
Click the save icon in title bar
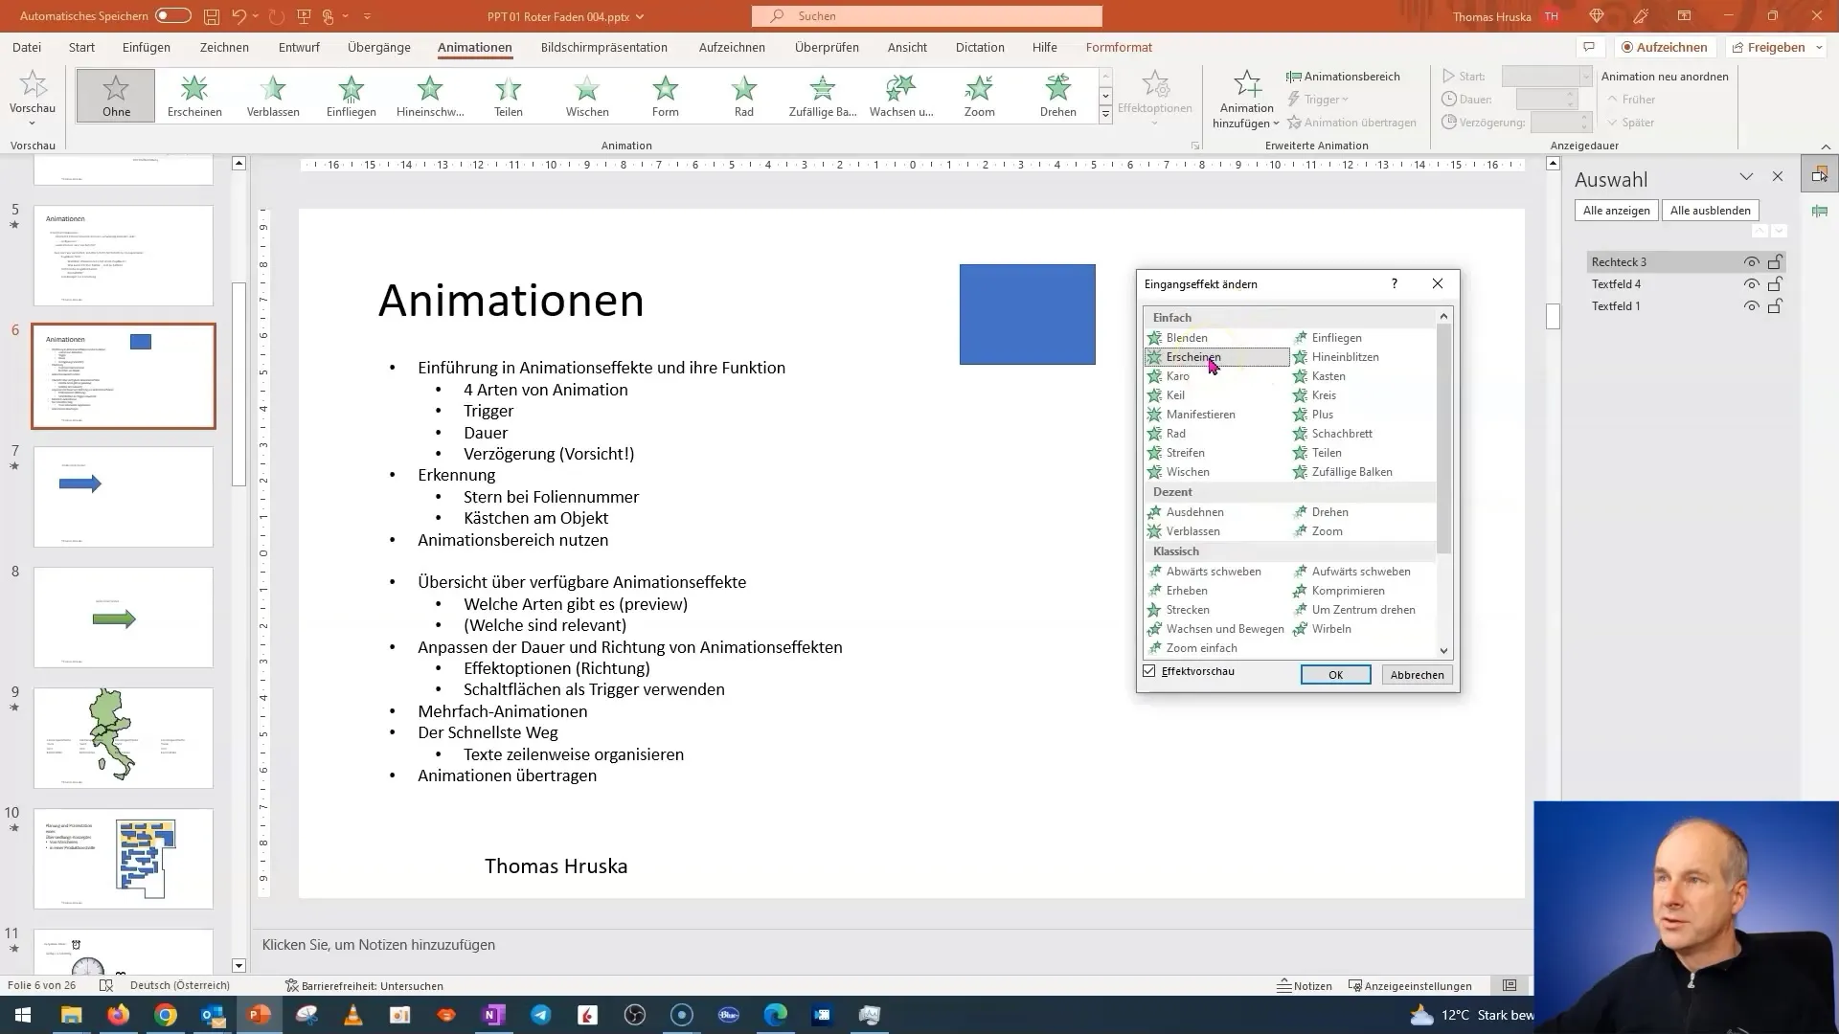click(212, 16)
